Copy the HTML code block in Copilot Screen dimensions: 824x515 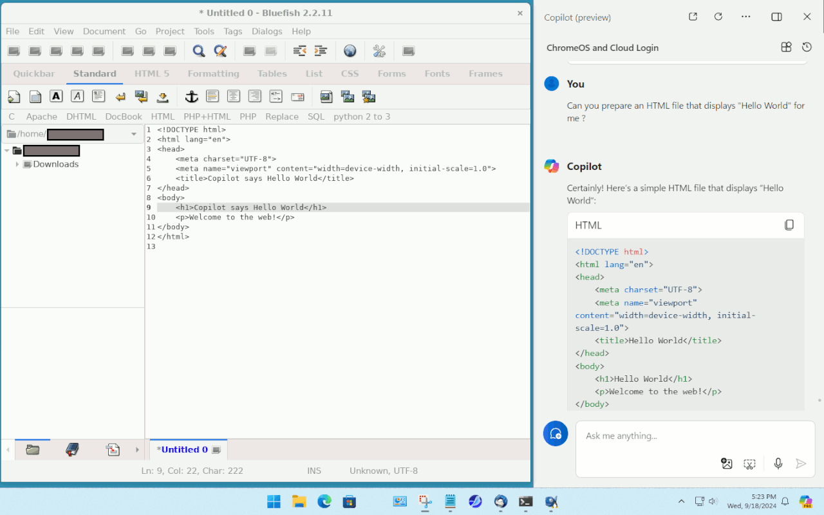click(789, 225)
